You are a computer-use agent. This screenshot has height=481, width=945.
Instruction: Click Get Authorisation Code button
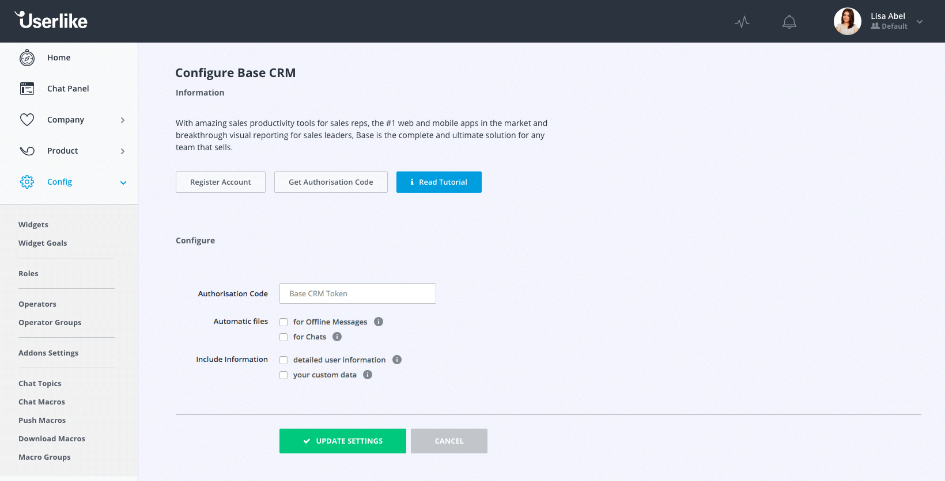pos(331,182)
